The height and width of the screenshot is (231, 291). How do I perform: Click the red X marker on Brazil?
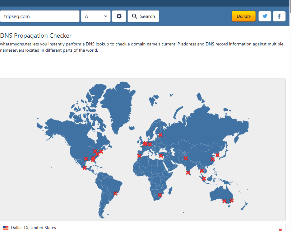tap(115, 193)
